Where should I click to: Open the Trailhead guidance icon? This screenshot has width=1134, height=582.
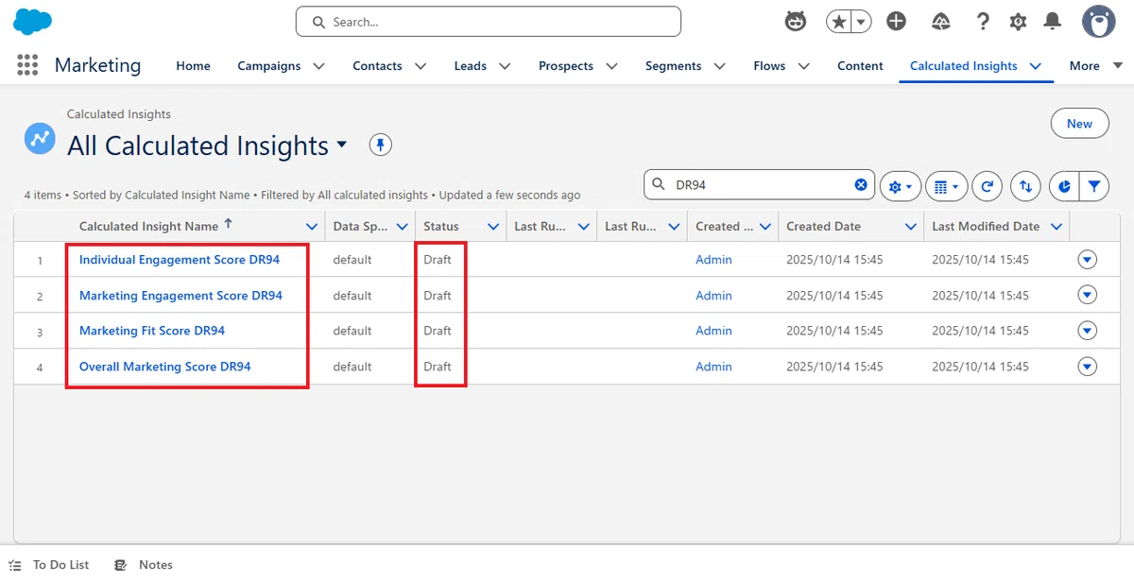click(x=940, y=22)
